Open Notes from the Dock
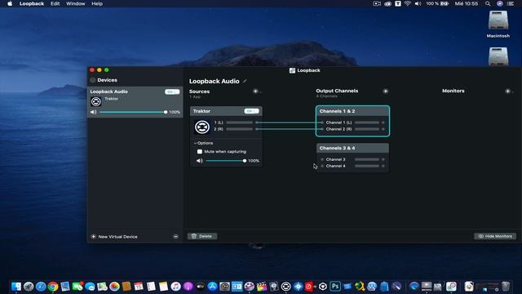Viewport: 522px width, 294px height. (x=163, y=287)
